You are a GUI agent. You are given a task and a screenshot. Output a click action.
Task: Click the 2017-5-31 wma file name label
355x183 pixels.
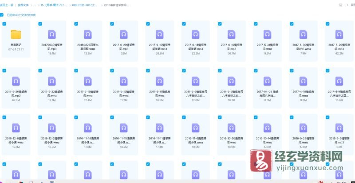[x=267, y=47]
